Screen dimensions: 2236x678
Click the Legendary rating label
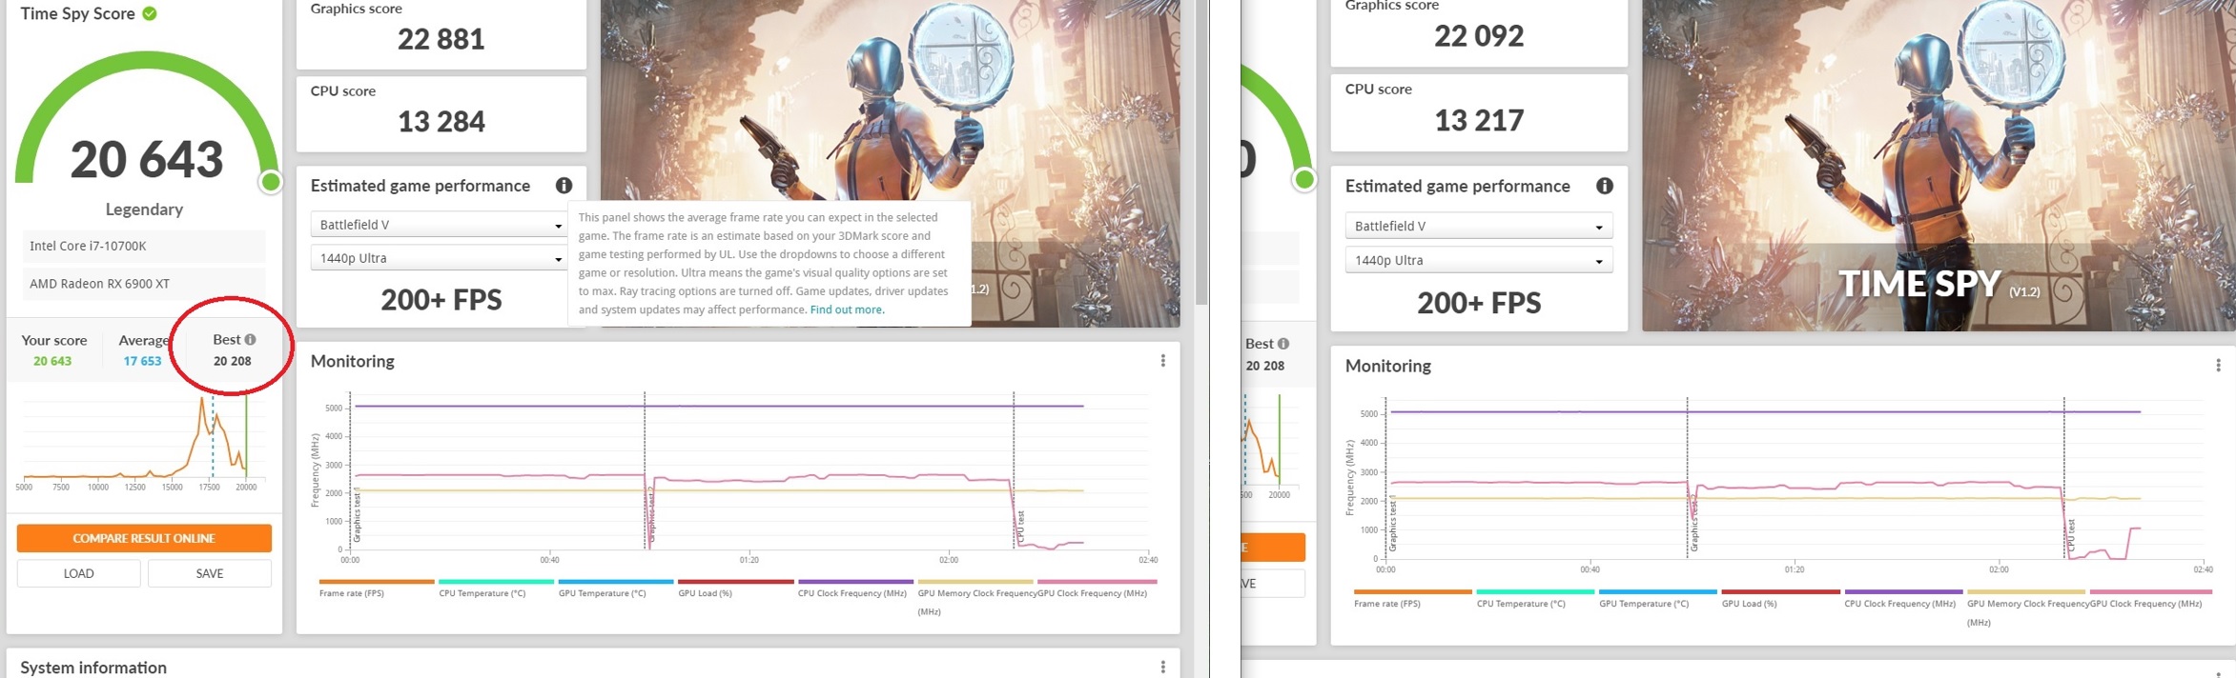point(144,209)
